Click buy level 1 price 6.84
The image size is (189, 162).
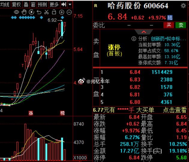[135, 72]
